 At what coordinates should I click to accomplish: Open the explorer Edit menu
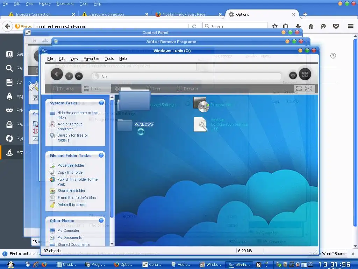pos(62,58)
